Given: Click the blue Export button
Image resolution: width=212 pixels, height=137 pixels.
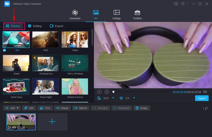Looking at the screenshot, I should [x=202, y=98].
